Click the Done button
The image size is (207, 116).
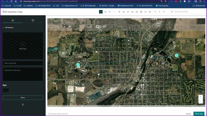23,98
